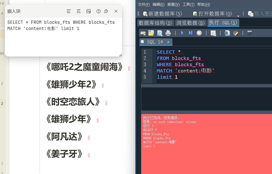
Task: Open help for embed block dialog
Action: pos(98,11)
